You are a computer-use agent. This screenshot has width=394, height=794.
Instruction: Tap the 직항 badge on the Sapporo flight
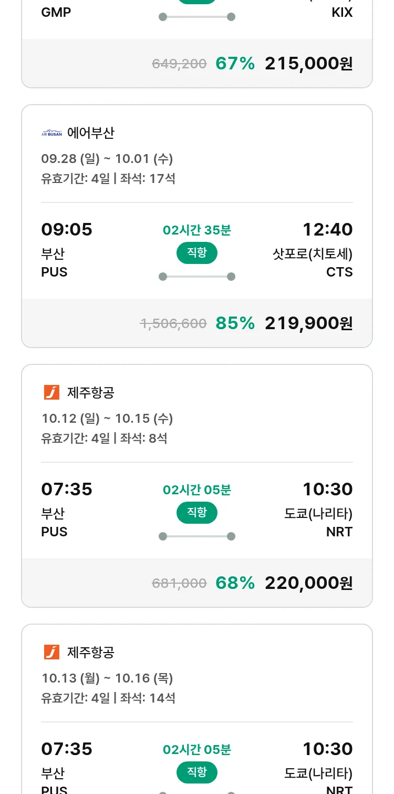point(197,253)
